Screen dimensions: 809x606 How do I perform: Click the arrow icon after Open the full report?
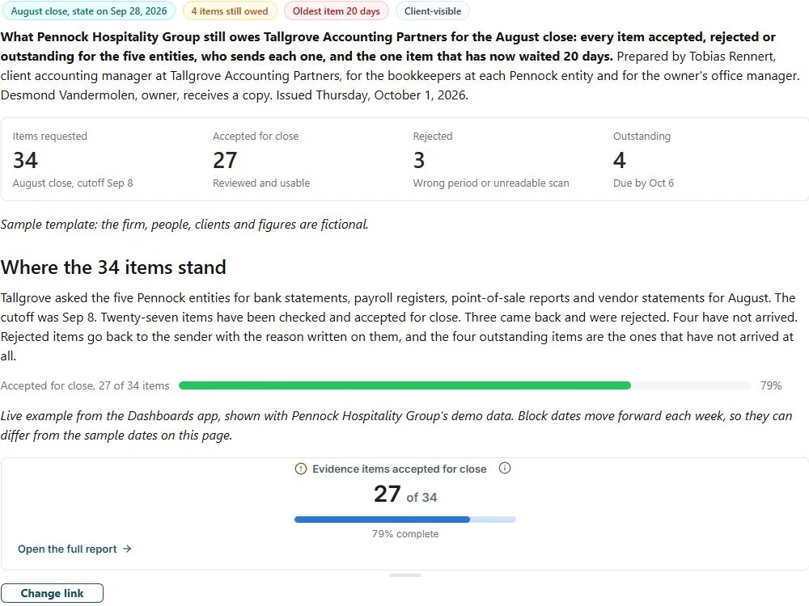[127, 549]
